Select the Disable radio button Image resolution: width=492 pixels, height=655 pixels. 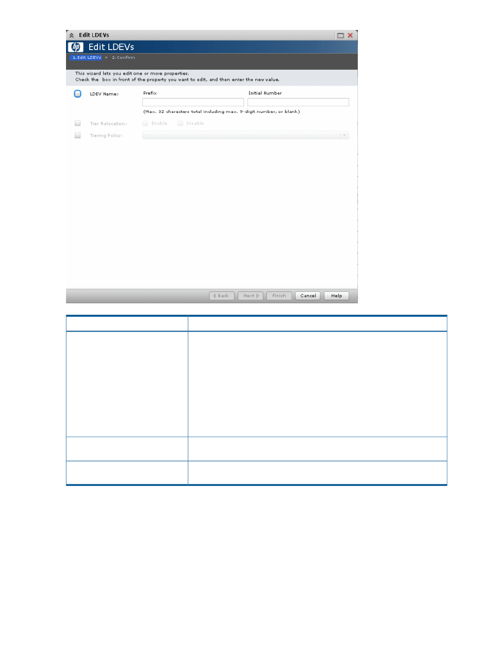click(181, 123)
